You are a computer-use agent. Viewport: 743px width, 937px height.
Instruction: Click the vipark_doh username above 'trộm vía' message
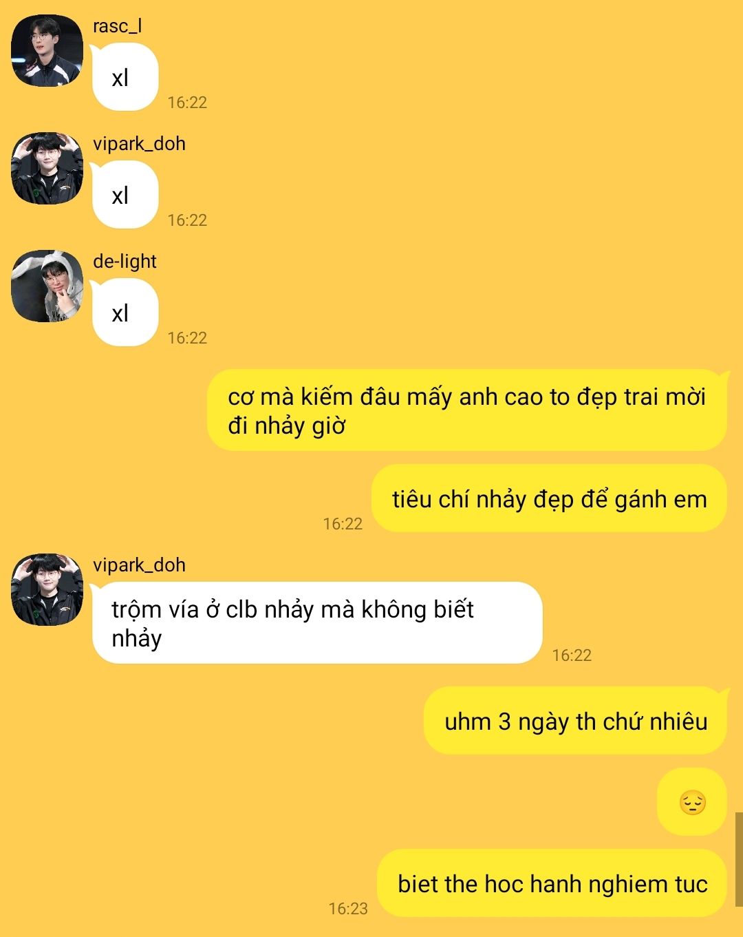(x=139, y=565)
